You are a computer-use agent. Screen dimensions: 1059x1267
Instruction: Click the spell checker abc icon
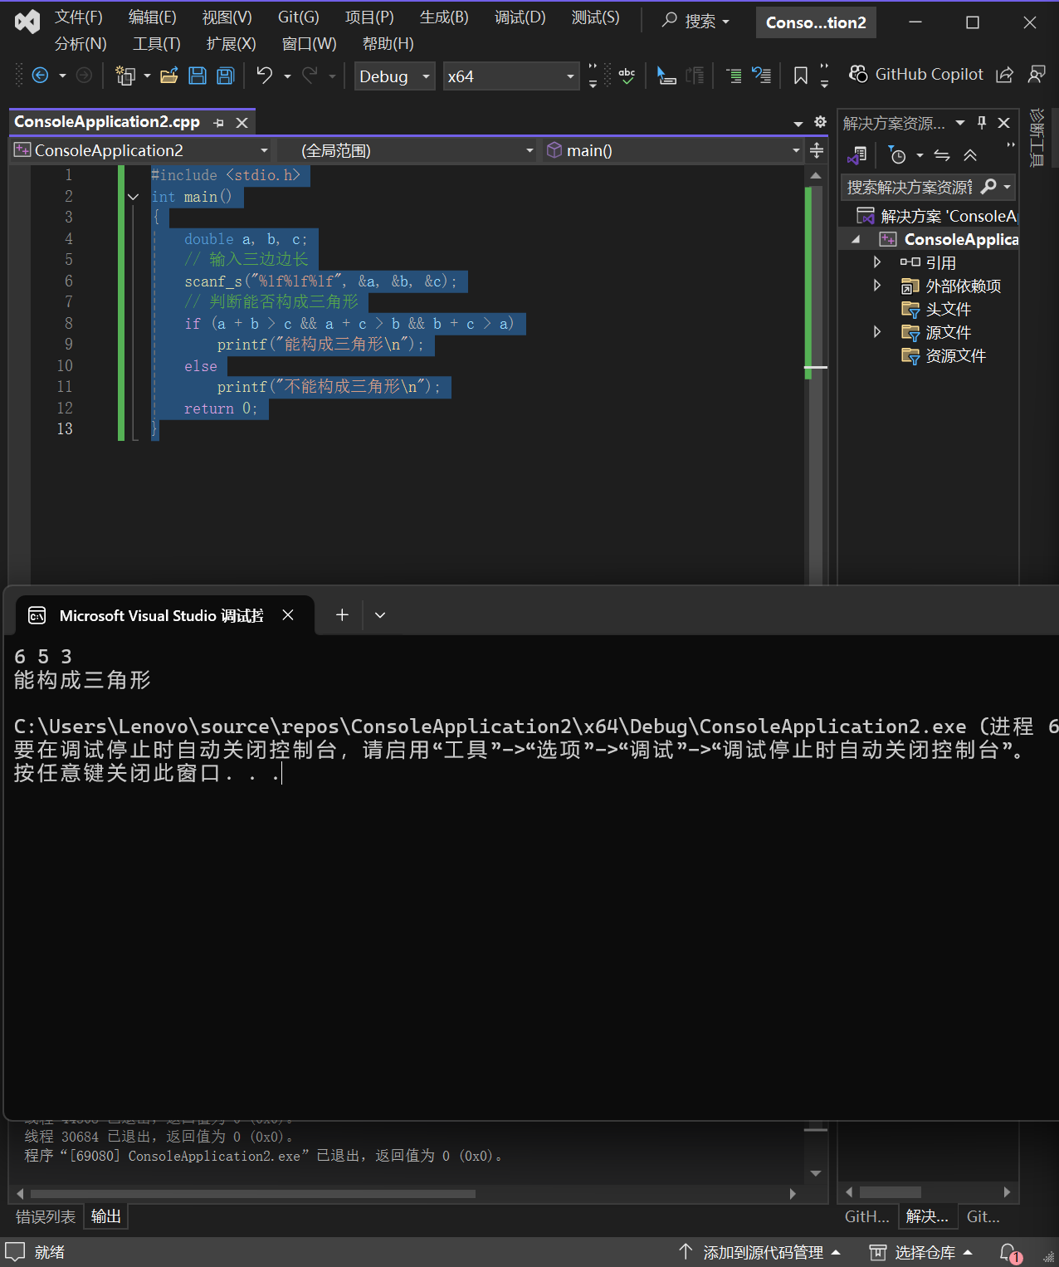(x=627, y=76)
